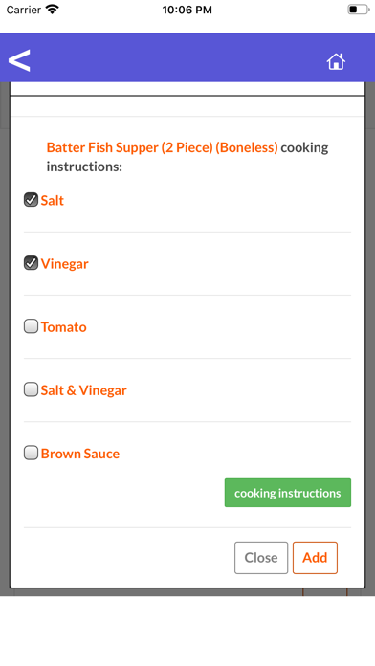The width and height of the screenshot is (375, 666).
Task: Enable the Tomato checkbox
Action: [x=31, y=326]
